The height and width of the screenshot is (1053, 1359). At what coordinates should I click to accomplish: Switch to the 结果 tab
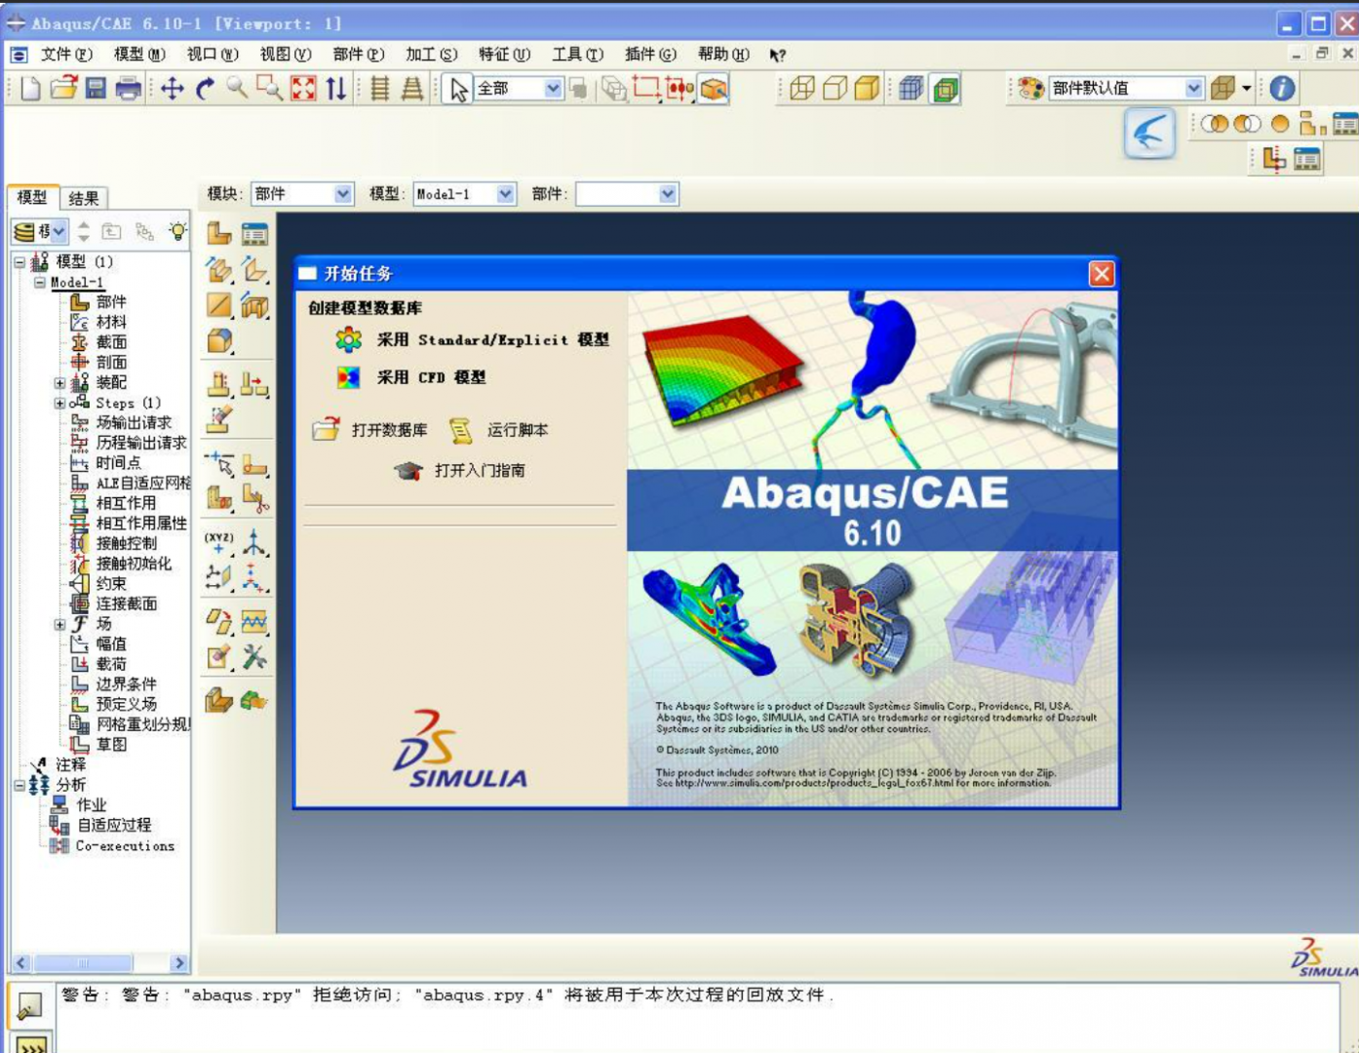click(84, 199)
